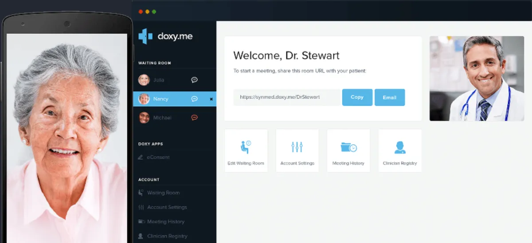Click the red window close dot

coord(141,12)
